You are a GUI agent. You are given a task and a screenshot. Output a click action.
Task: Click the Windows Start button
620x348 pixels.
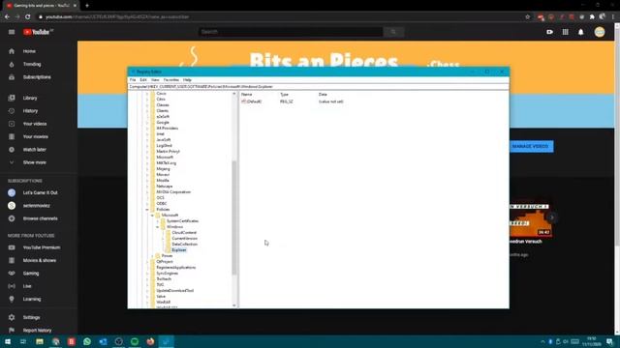pos(8,341)
